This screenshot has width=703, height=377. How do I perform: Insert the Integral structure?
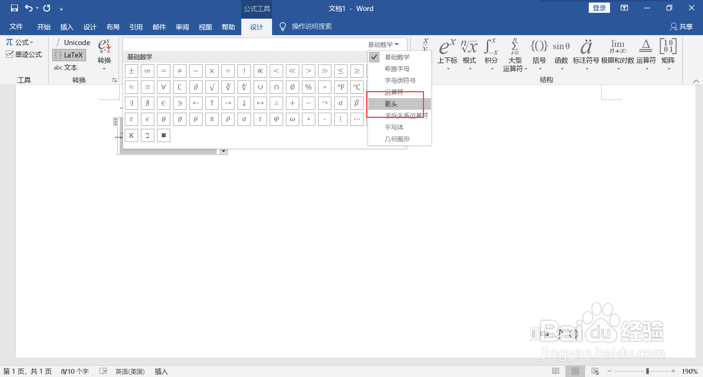click(x=491, y=51)
